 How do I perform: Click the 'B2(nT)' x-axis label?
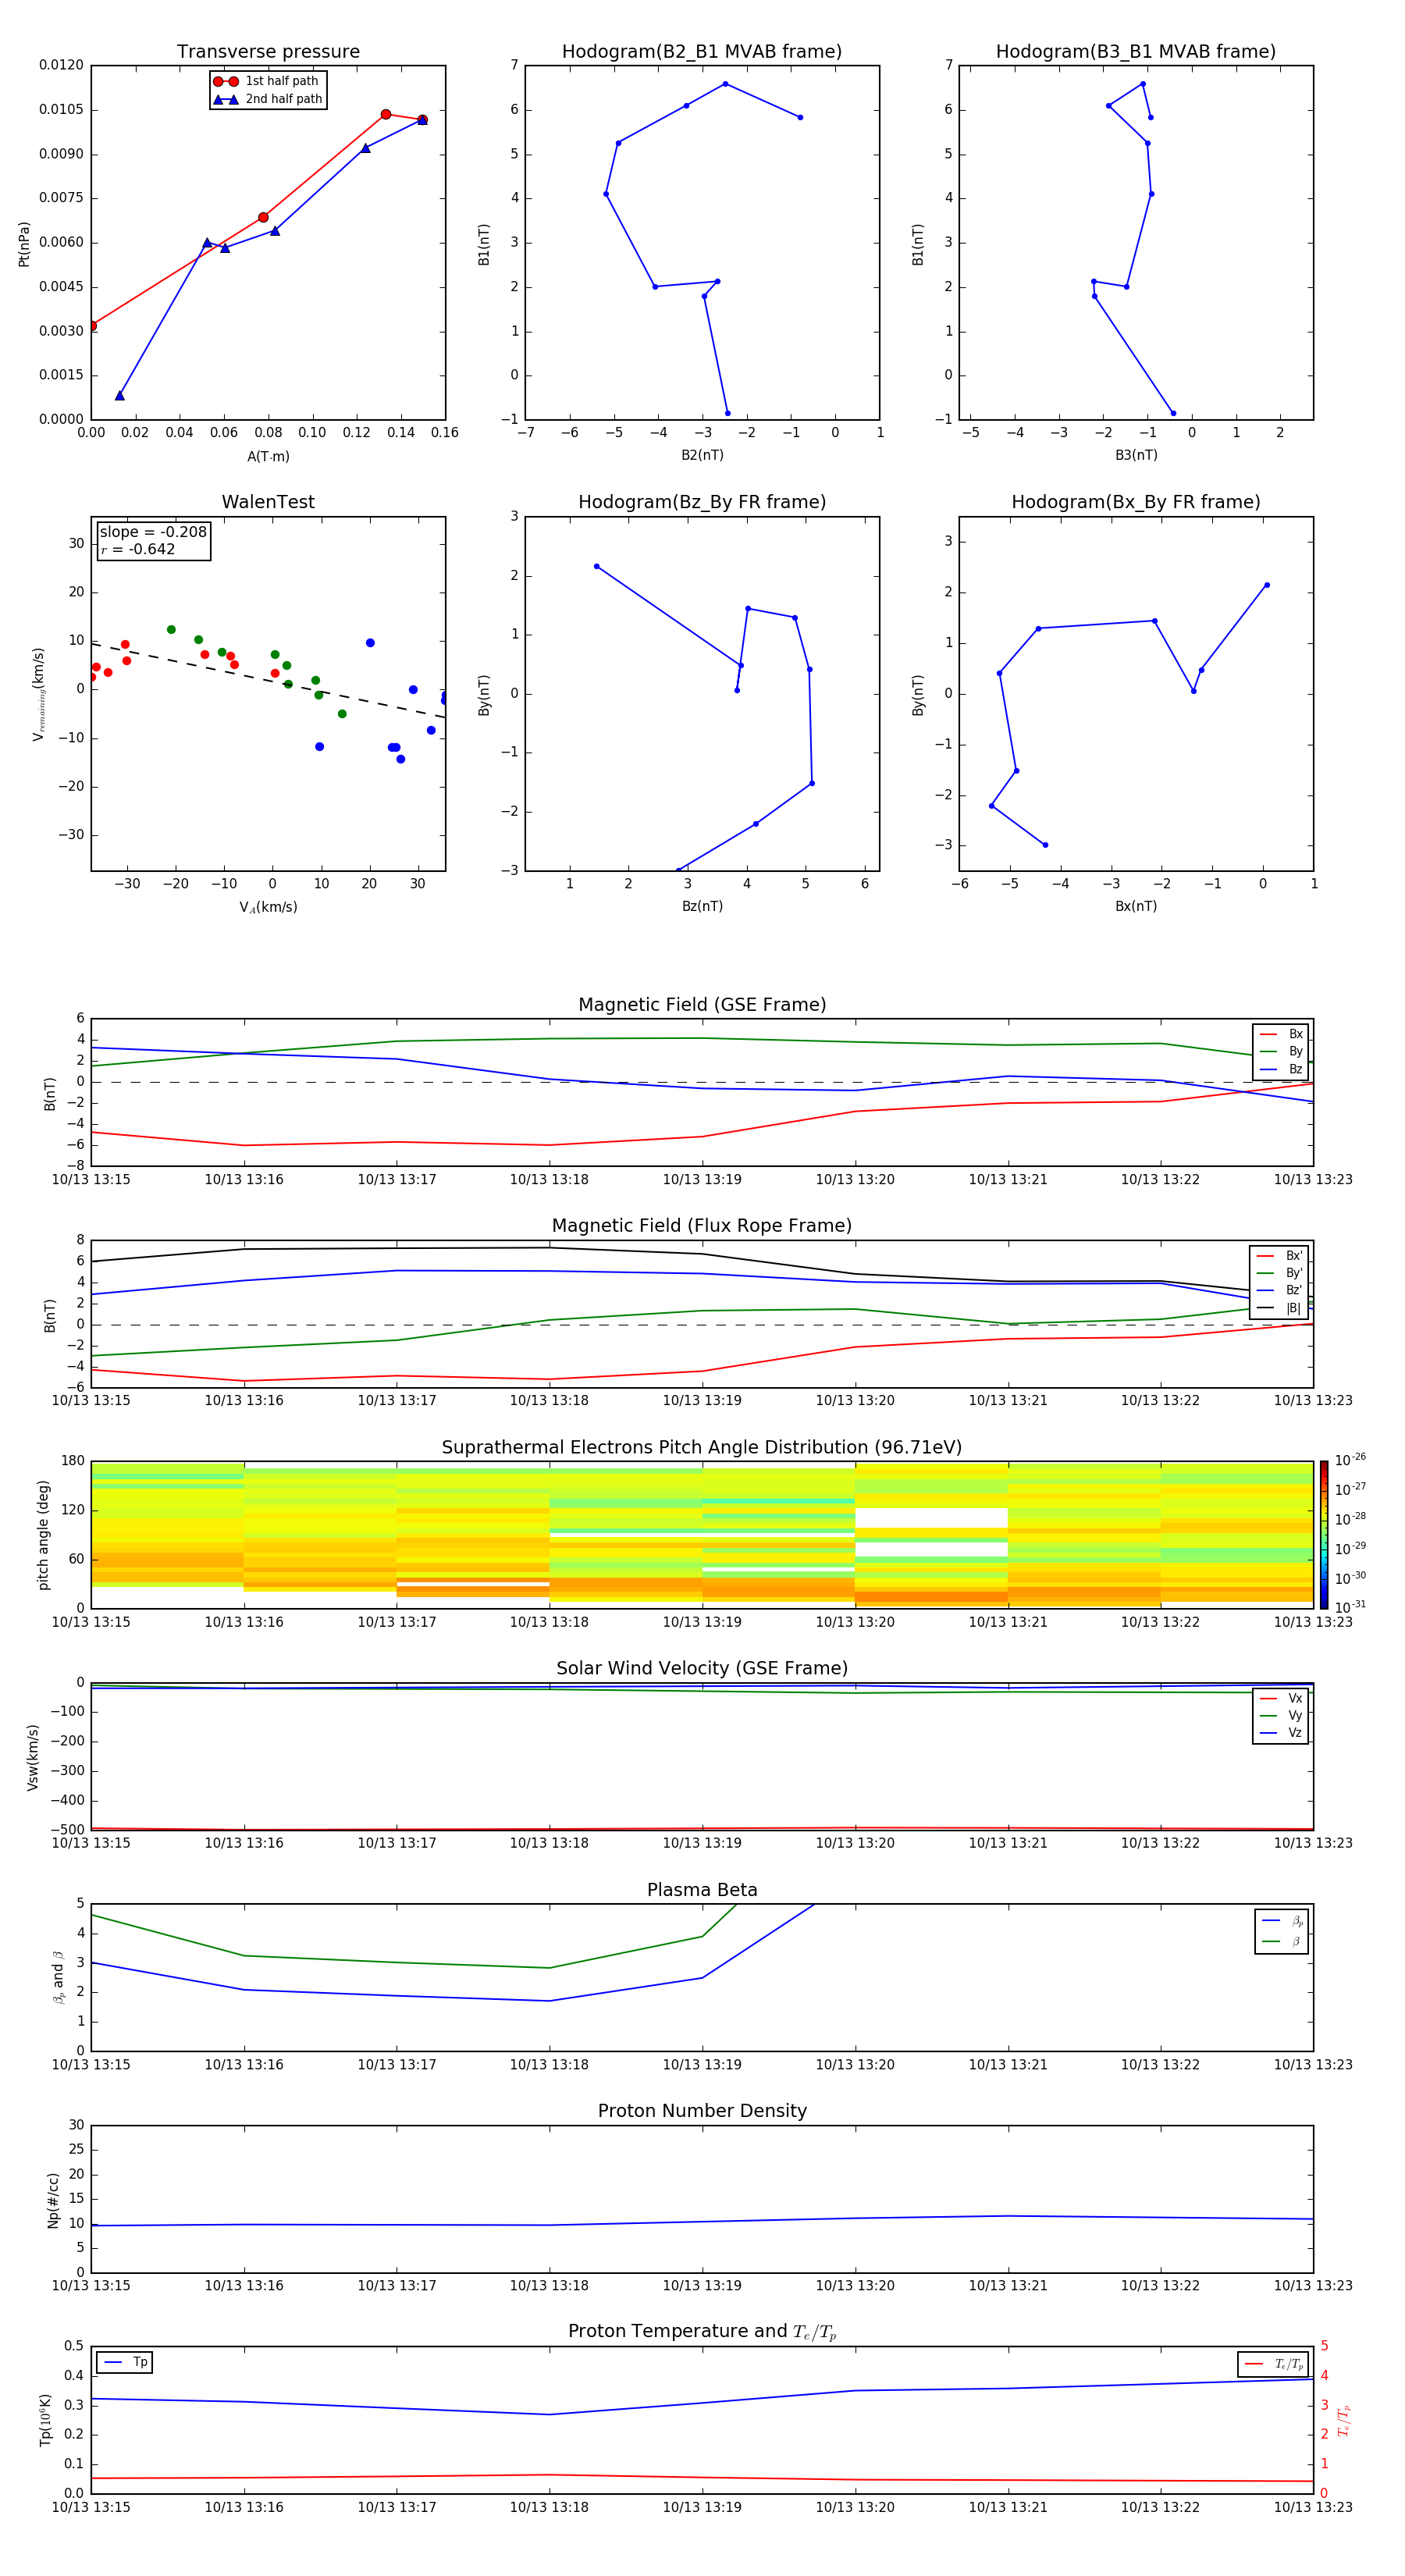coord(702,456)
